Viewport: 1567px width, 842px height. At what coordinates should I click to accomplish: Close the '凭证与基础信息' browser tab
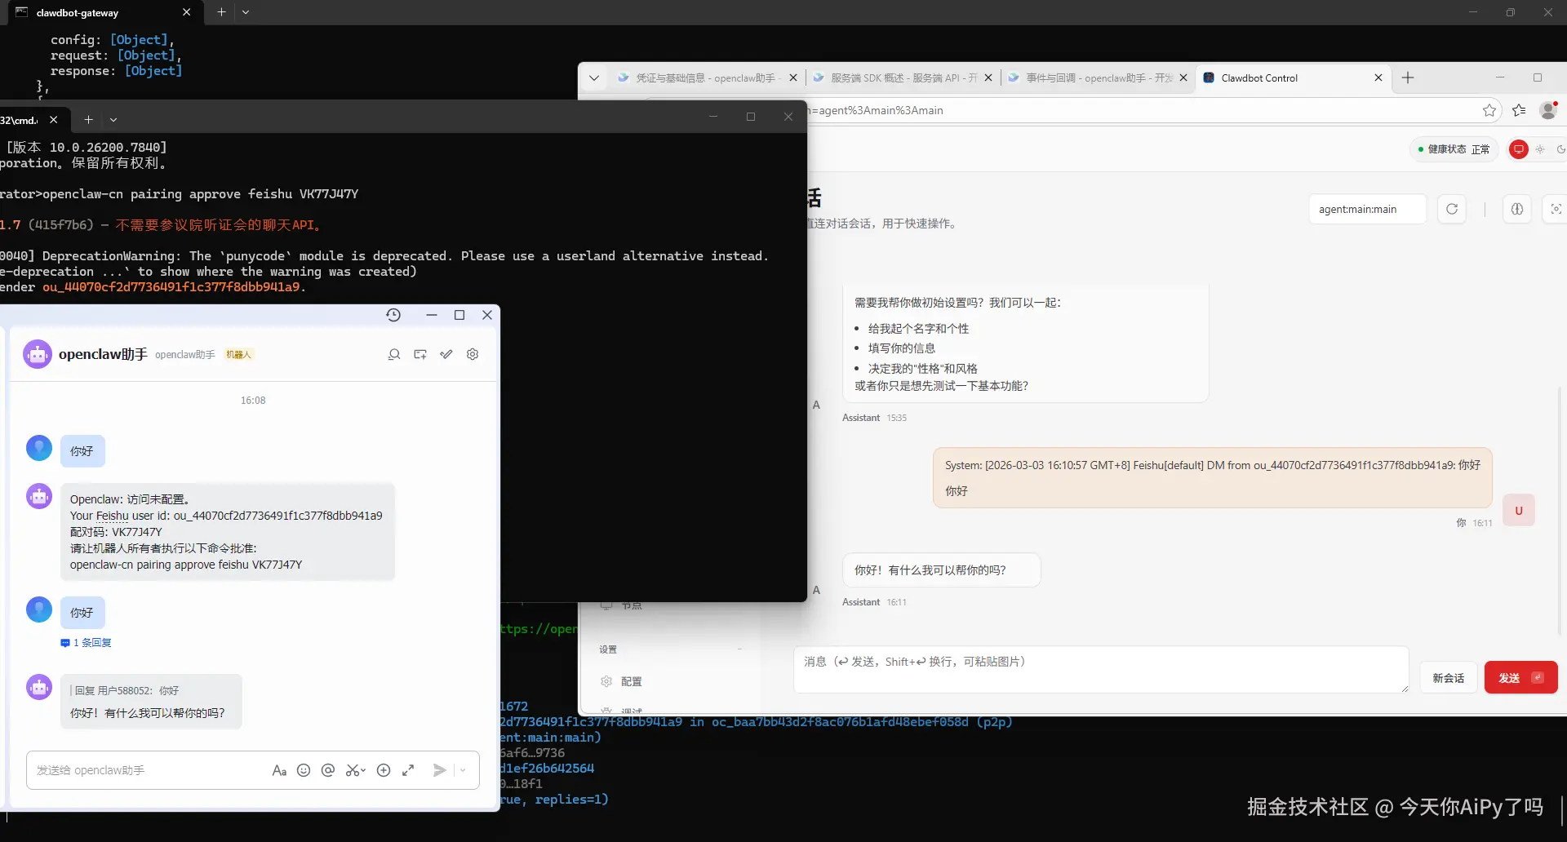(793, 78)
